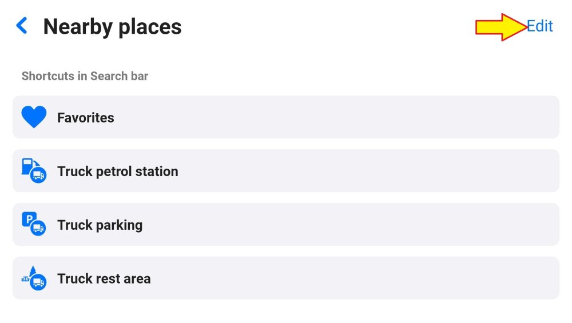Click truck badge on parking icon
This screenshot has height=323, width=572.
(38, 229)
